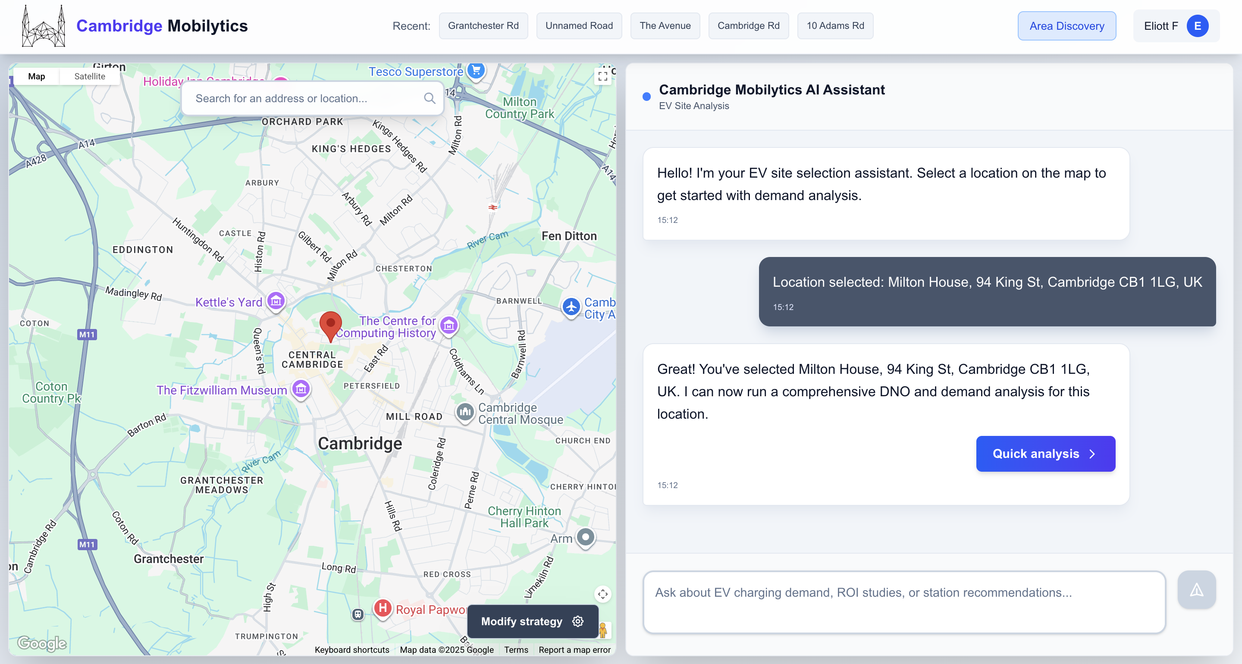Click the Kettle's Yard museum icon
The image size is (1242, 664).
point(275,301)
